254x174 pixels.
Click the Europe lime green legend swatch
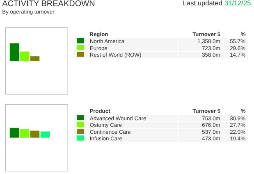tap(80, 48)
